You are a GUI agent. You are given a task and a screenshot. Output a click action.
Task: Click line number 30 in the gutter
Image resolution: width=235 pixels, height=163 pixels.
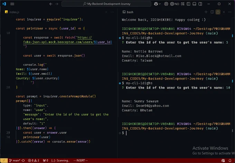(8, 137)
